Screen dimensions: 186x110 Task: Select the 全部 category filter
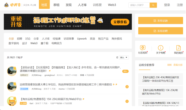(11, 39)
